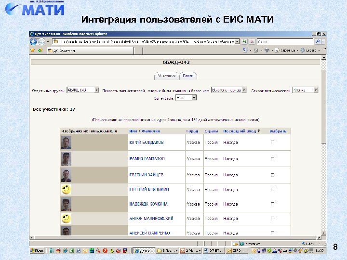The height and width of the screenshot is (260, 347).
Task: Open profile of Алексей Мамренко
Action: point(149,233)
